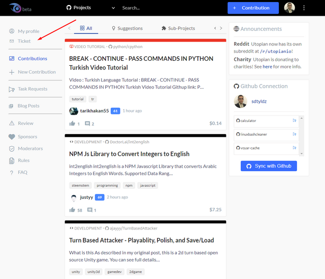Click the Ticket envelope icon
325x279 pixels.
(x=12, y=41)
